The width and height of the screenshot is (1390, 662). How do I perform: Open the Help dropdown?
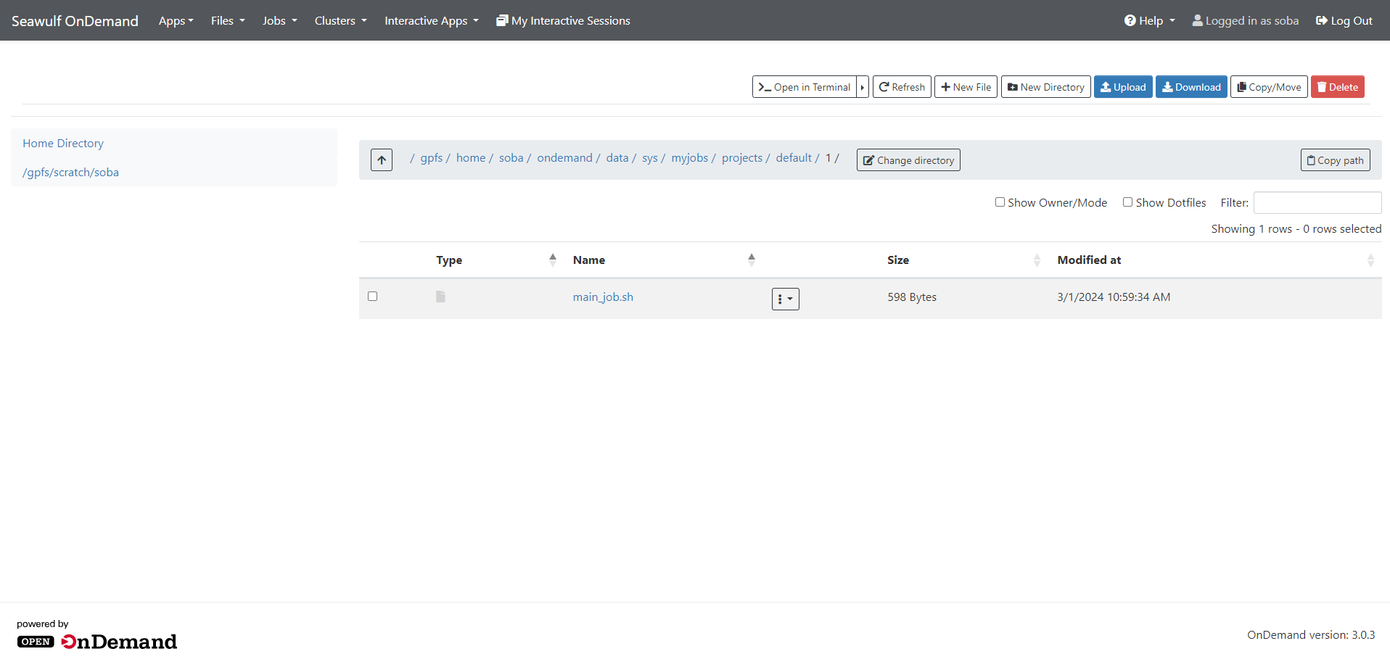pos(1149,20)
